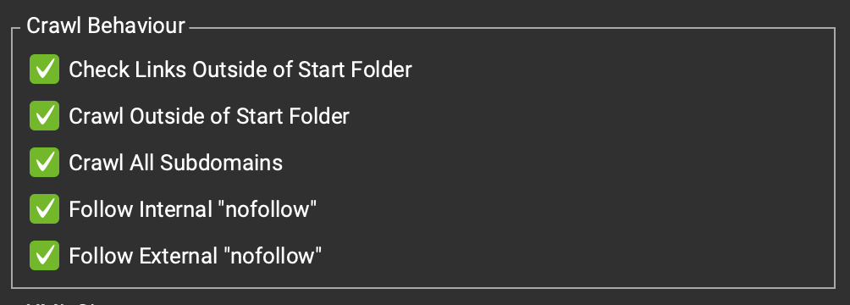Click the Crawl Behaviour group title
Viewport: 850px width, 305px height.
click(x=106, y=25)
